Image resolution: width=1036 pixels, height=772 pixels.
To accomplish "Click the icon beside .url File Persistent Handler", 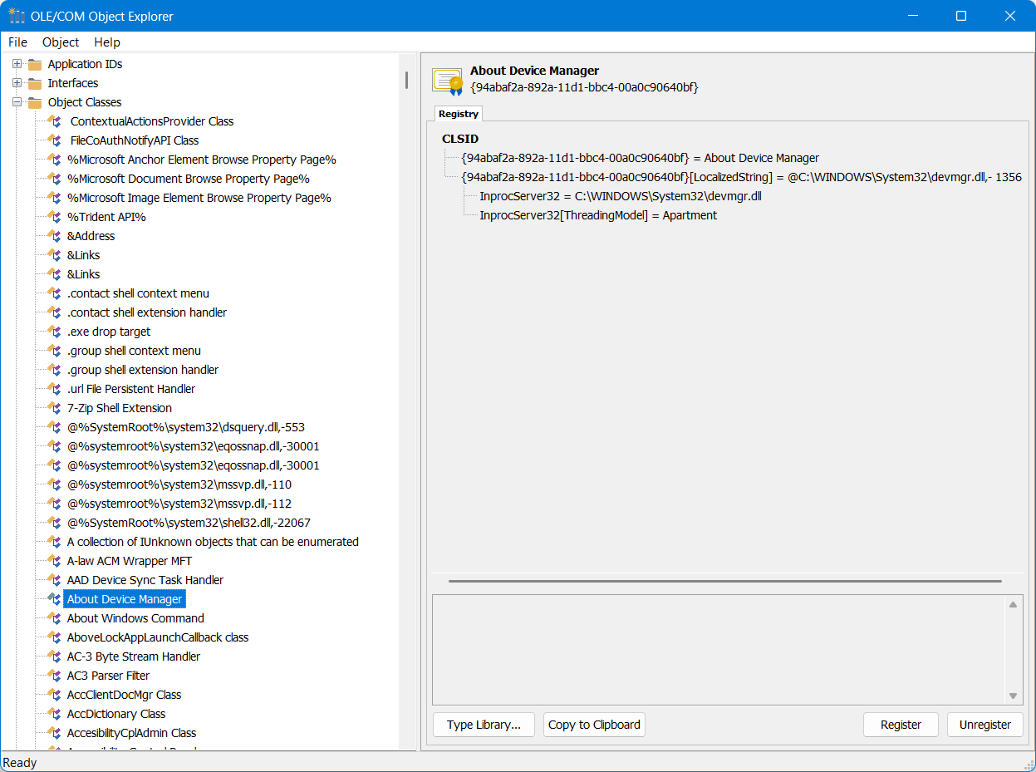I will (54, 389).
